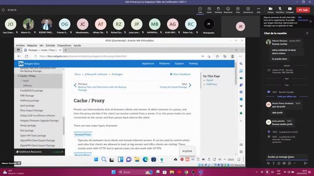Open Microsoft Edge in the VM taskbar
The width and height of the screenshot is (314, 176).
tap(145, 159)
